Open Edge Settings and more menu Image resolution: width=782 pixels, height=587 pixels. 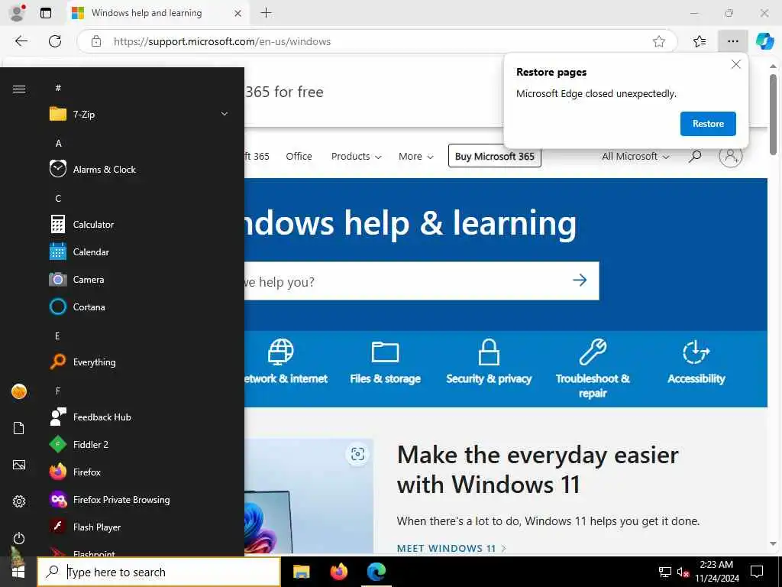click(x=732, y=41)
